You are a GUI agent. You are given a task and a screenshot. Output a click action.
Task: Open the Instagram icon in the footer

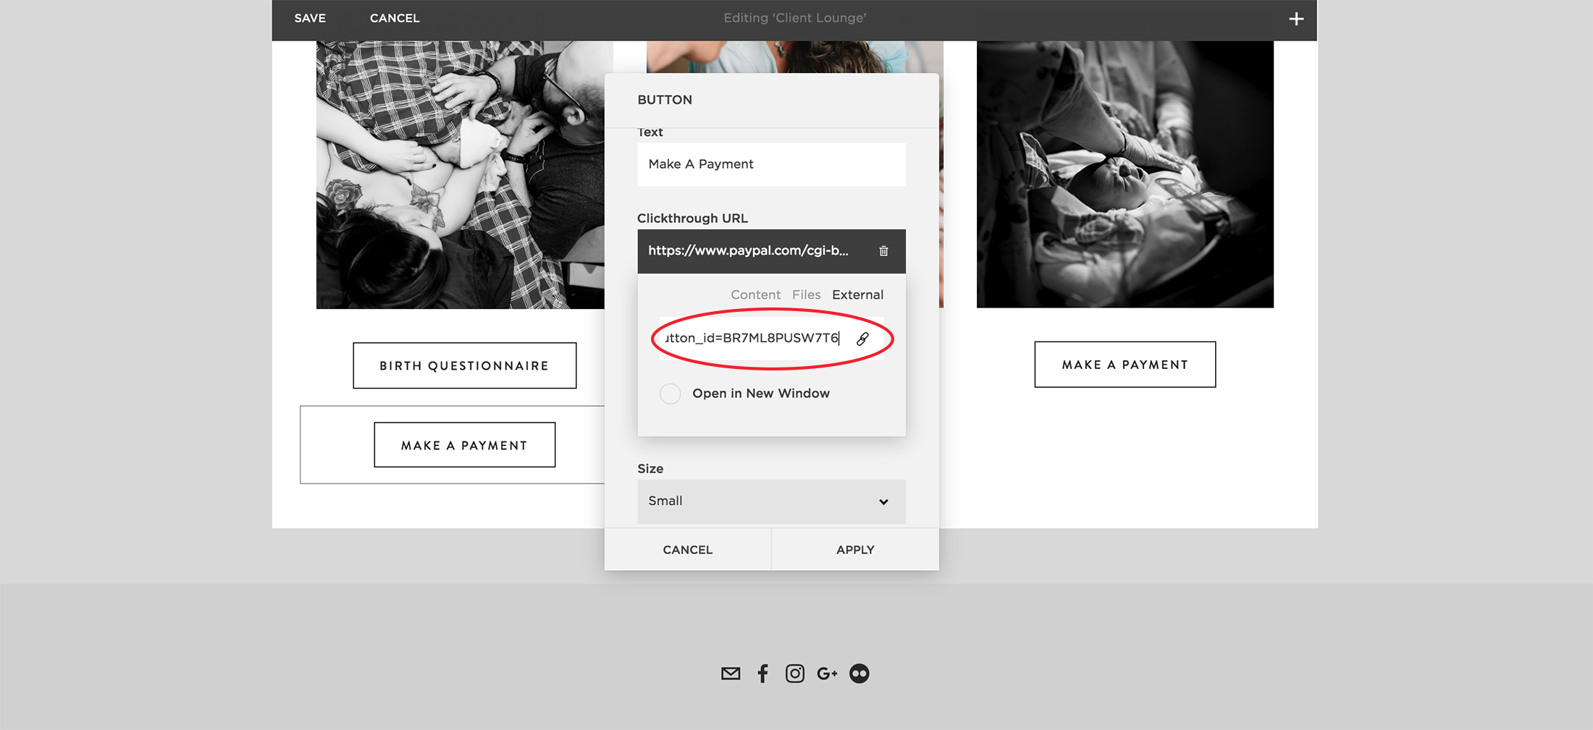point(795,674)
